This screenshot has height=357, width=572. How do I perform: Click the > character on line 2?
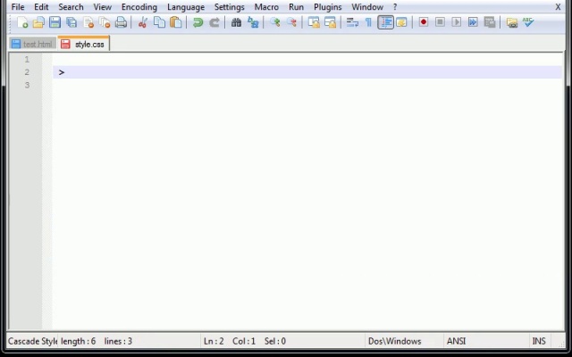tap(62, 72)
